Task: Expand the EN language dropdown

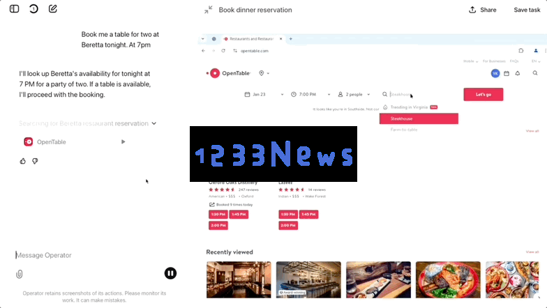Action: [536, 61]
